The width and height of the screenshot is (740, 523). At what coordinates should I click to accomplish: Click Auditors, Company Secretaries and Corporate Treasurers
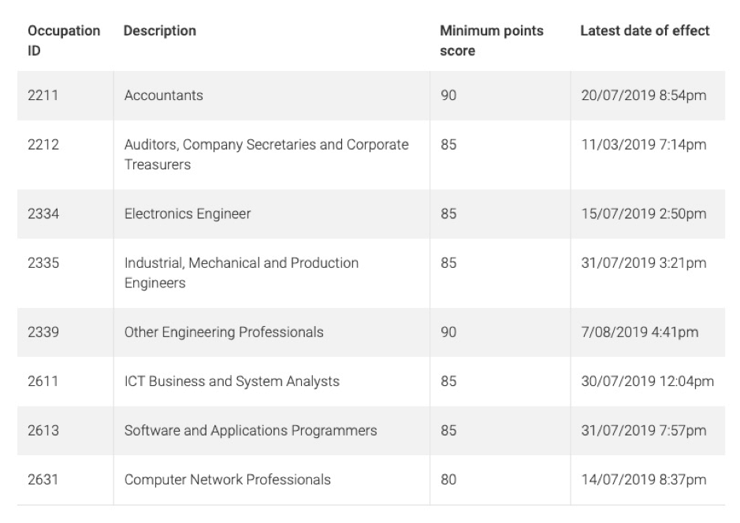266,154
